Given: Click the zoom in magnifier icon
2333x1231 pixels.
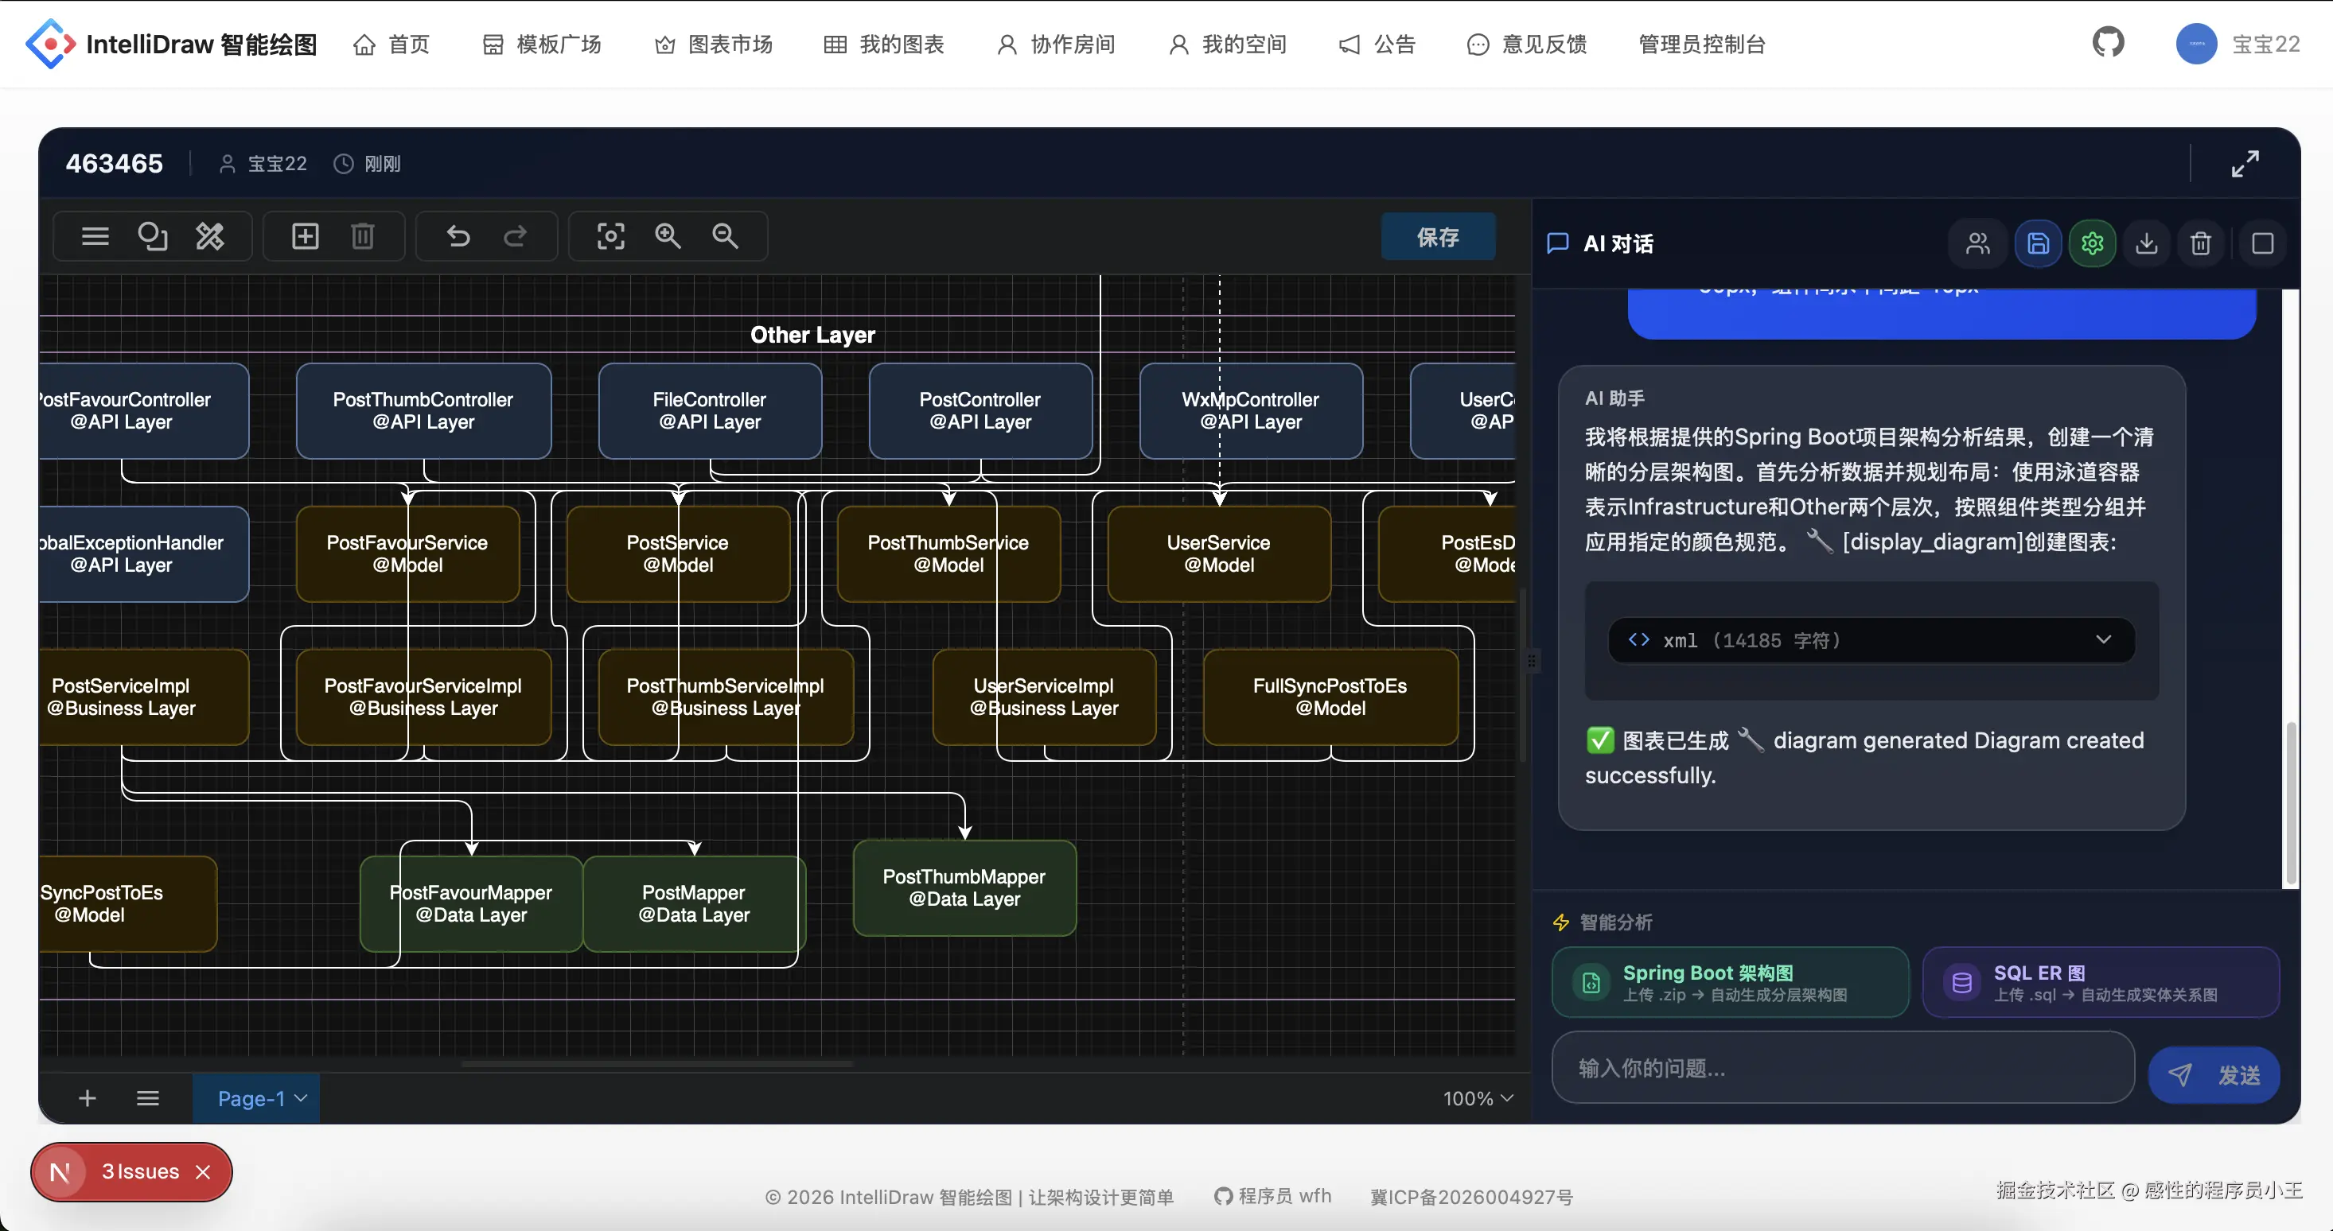Looking at the screenshot, I should [668, 236].
